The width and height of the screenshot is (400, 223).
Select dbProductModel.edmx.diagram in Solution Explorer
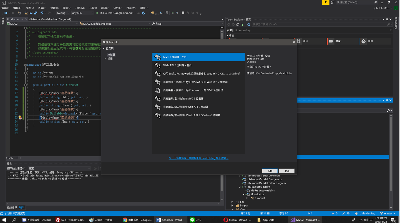(266, 183)
